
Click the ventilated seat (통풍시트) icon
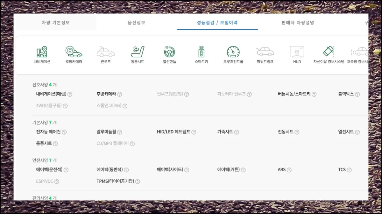click(138, 52)
